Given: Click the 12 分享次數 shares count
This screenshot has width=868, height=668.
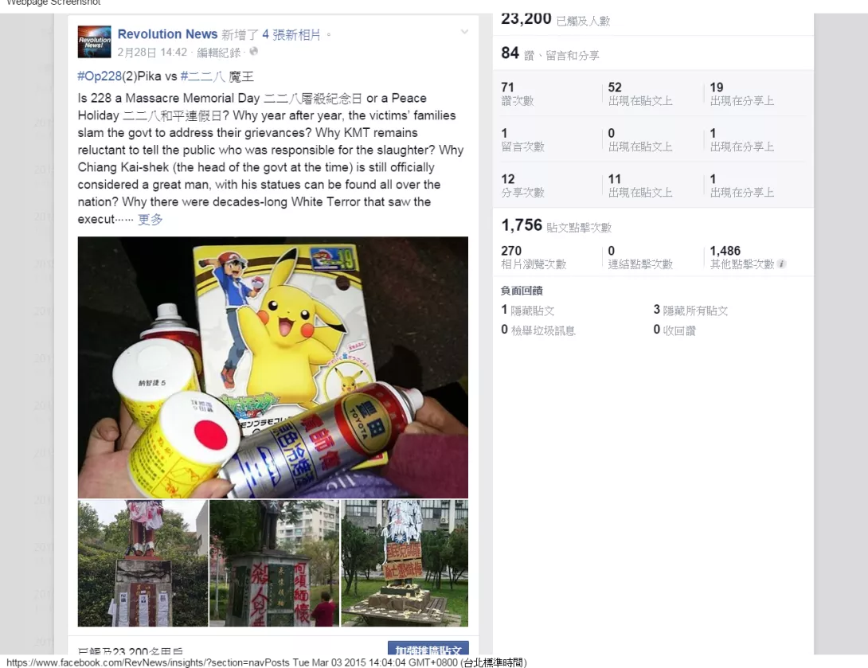Looking at the screenshot, I should 522,186.
